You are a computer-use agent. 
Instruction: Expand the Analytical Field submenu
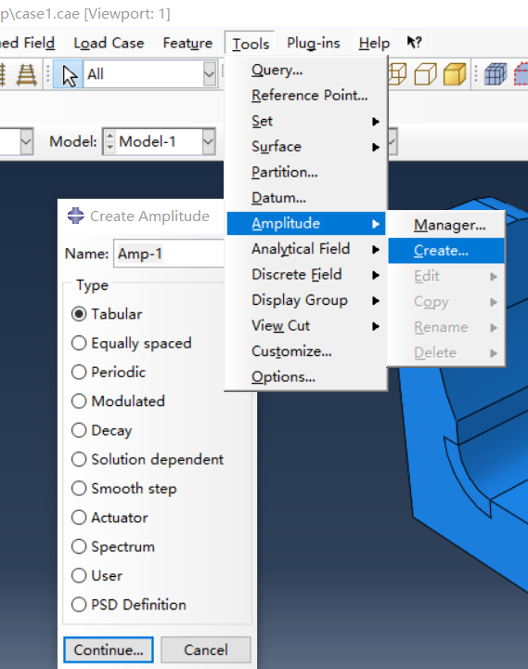(x=305, y=249)
